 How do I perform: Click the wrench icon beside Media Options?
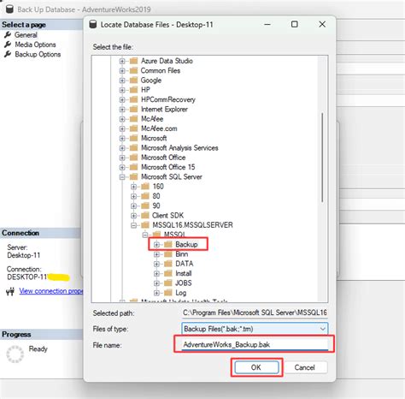[x=8, y=45]
